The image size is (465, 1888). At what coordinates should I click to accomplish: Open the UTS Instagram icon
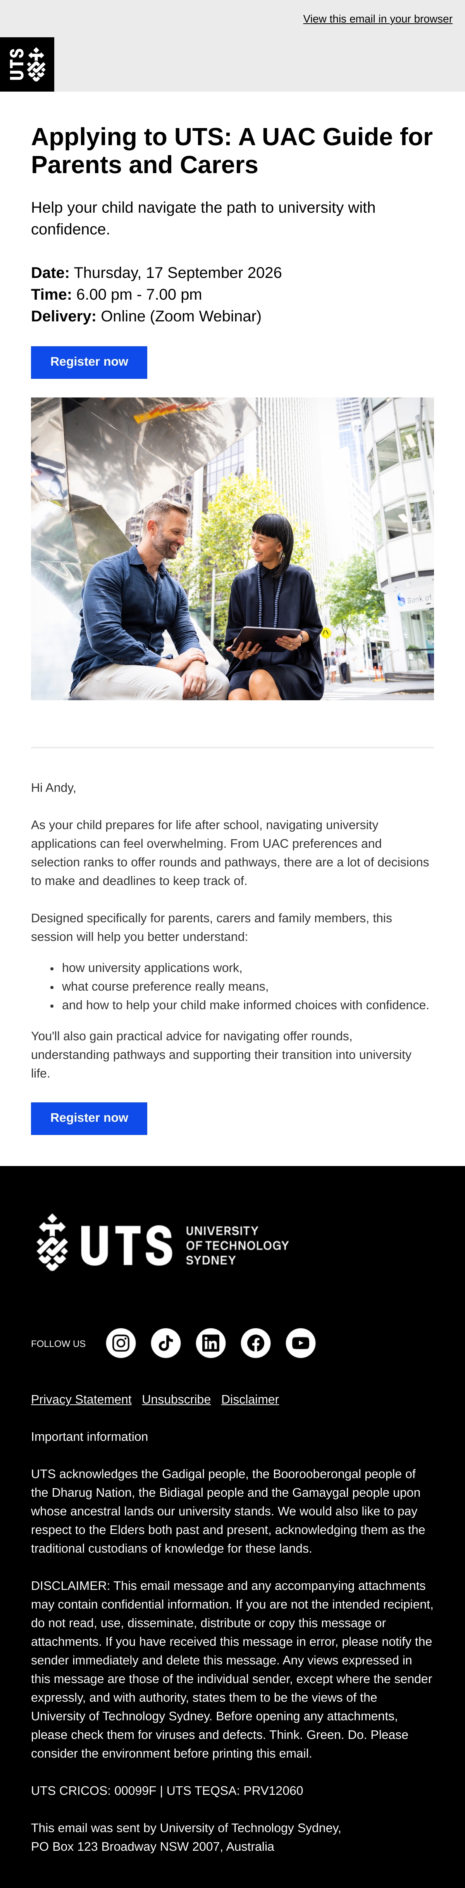pyautogui.click(x=121, y=1343)
